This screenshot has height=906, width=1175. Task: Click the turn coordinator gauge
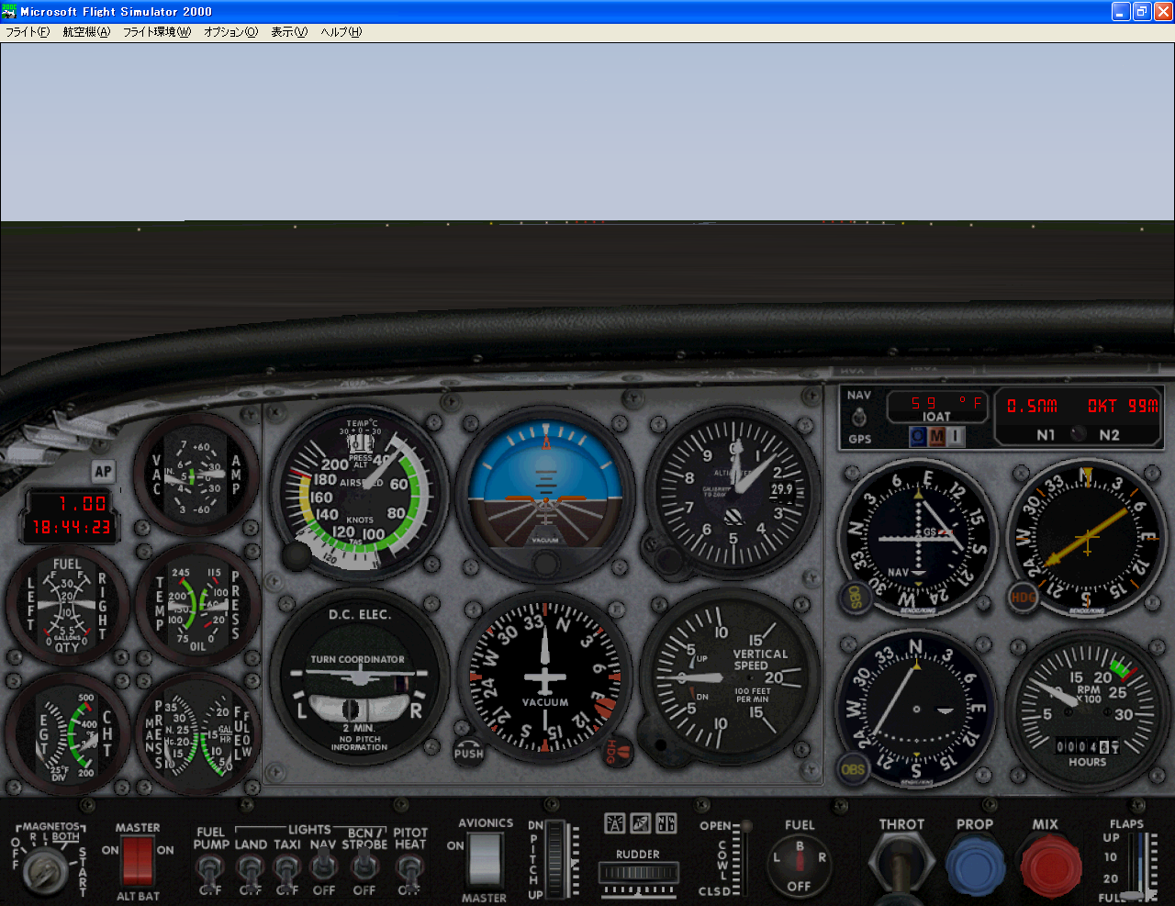[x=360, y=678]
